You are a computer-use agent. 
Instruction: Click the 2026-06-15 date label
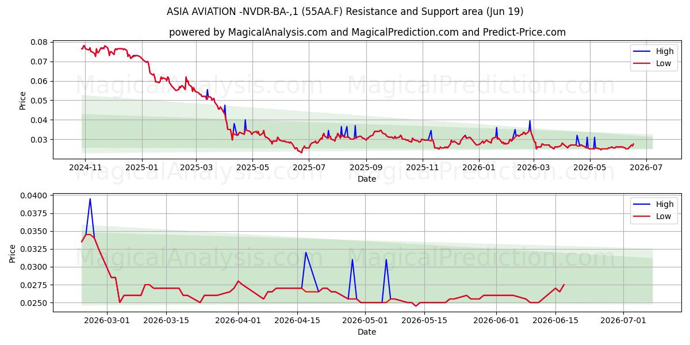555,321
